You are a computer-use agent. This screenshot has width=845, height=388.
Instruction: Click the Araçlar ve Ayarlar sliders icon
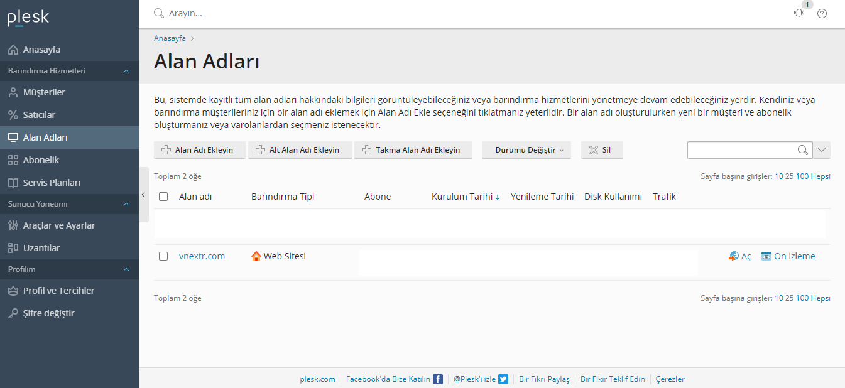point(13,225)
